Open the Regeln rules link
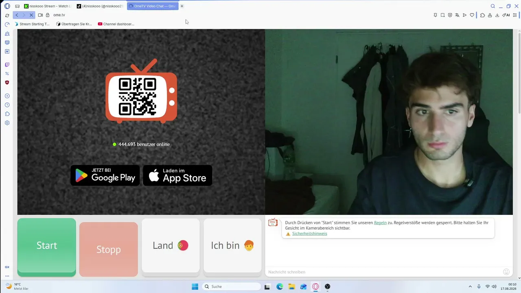 pyautogui.click(x=380, y=223)
